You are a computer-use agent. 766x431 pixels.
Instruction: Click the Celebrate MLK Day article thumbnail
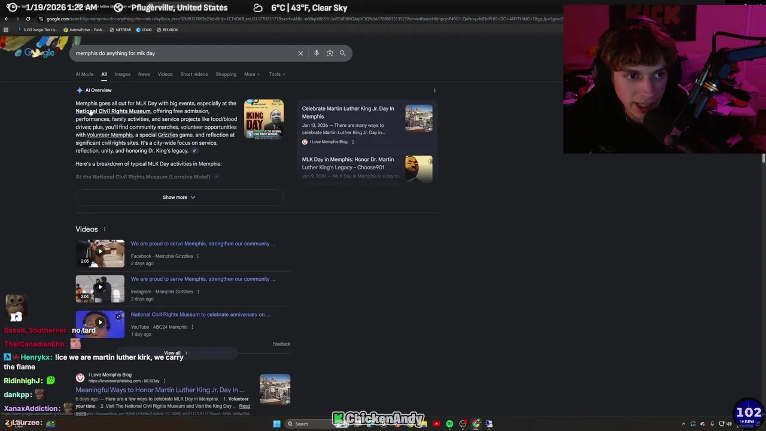pos(419,119)
